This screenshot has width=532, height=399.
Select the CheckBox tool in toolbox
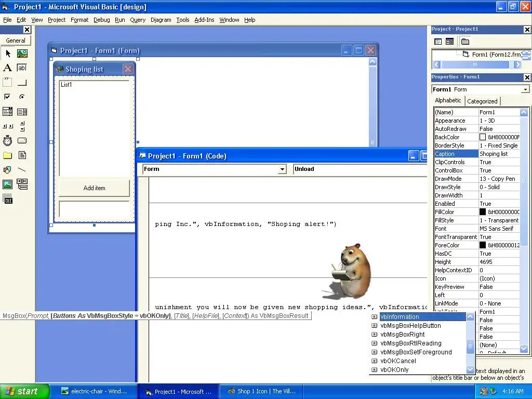pos(7,97)
